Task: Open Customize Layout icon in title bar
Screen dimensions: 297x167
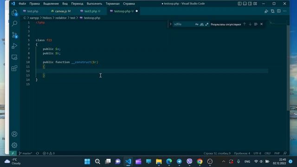Action: pos(255,4)
